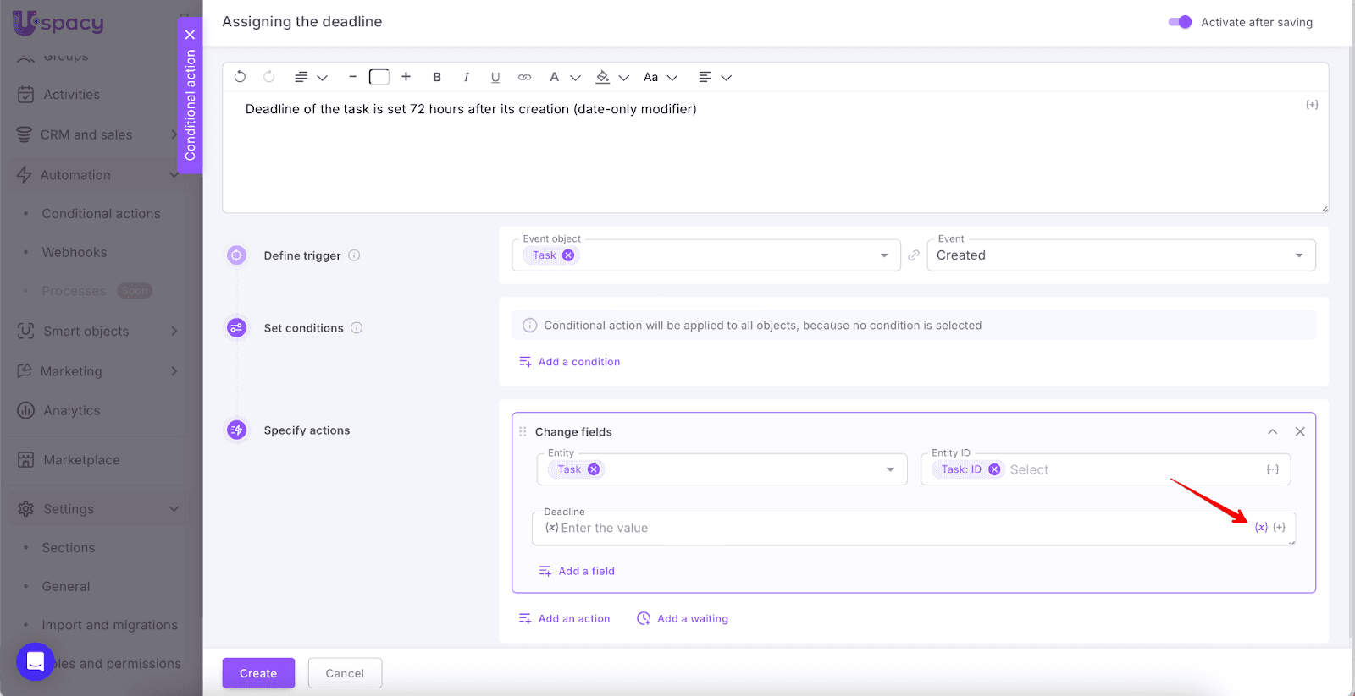Open the Event dropdown showing Created
Viewport: 1355px width, 696px height.
click(1120, 255)
